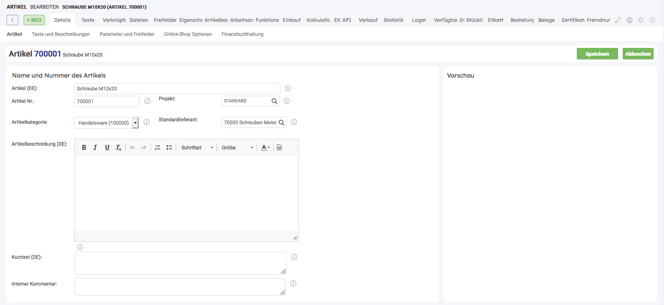Mark article as favorite with star icon
Viewport: 664px width, 305px height.
pos(641,20)
